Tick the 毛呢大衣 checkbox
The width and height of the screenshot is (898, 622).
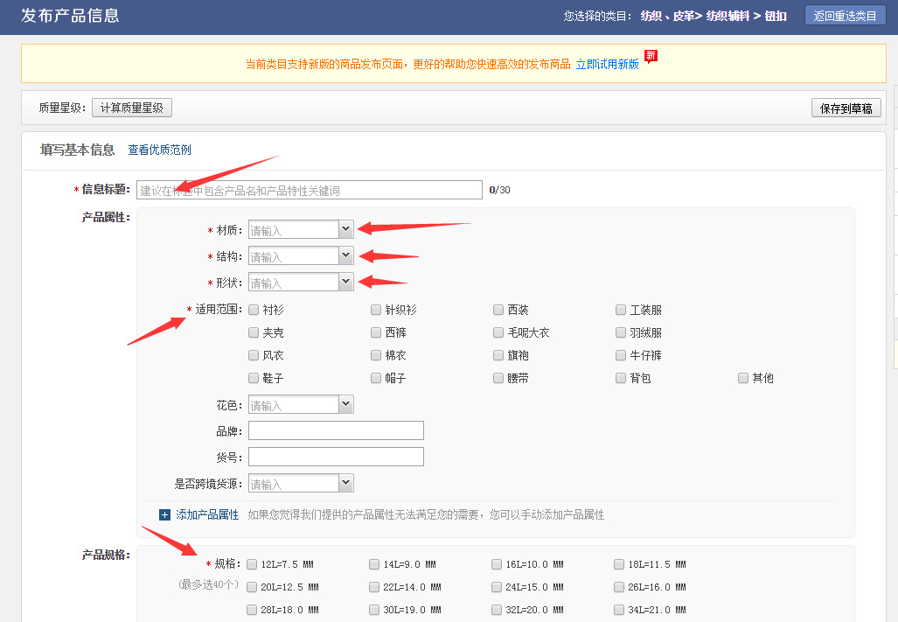[498, 332]
